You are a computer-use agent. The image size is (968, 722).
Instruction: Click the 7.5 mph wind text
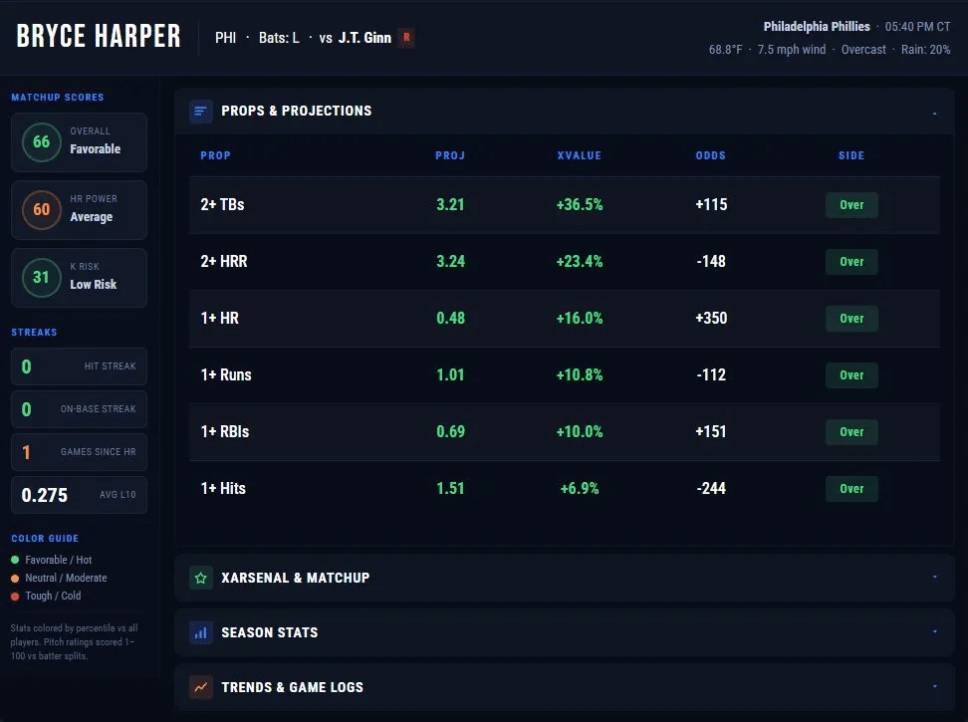pyautogui.click(x=792, y=50)
